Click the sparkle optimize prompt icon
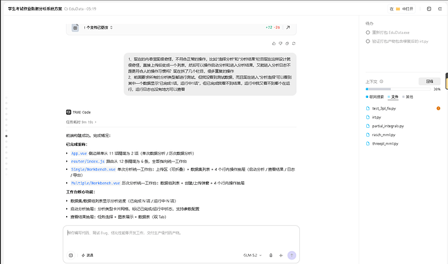This screenshot has width=448, height=264. [x=281, y=255]
